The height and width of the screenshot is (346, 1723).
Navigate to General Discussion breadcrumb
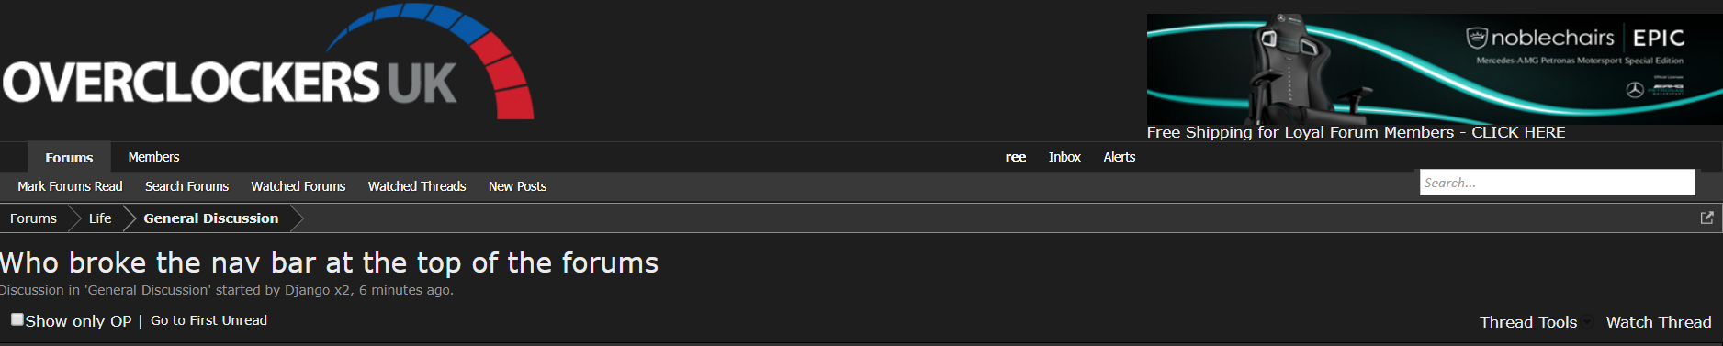(211, 218)
